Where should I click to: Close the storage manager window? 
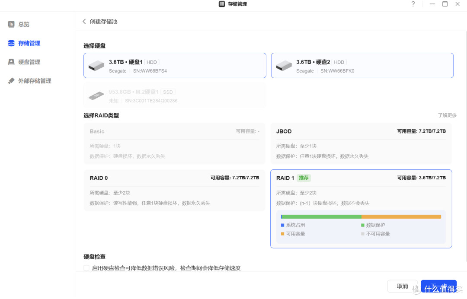click(x=457, y=4)
